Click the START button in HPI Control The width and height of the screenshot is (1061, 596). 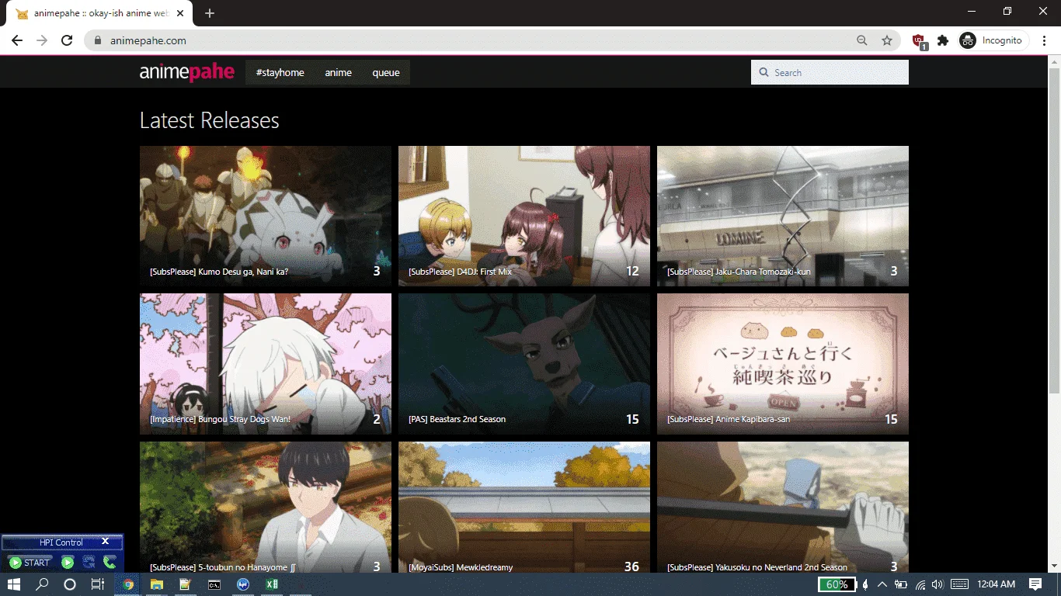click(30, 563)
